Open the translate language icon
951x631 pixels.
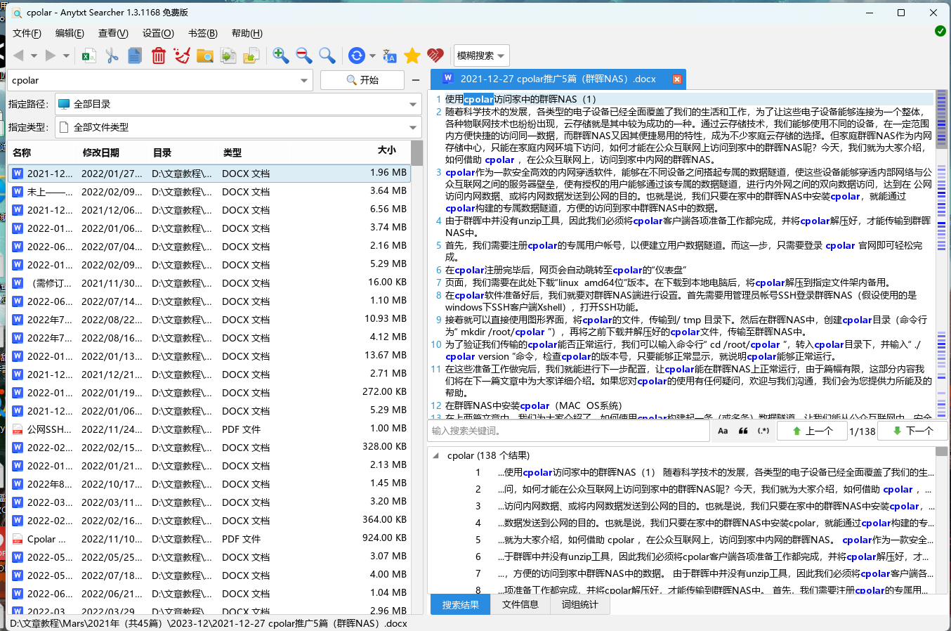click(390, 56)
